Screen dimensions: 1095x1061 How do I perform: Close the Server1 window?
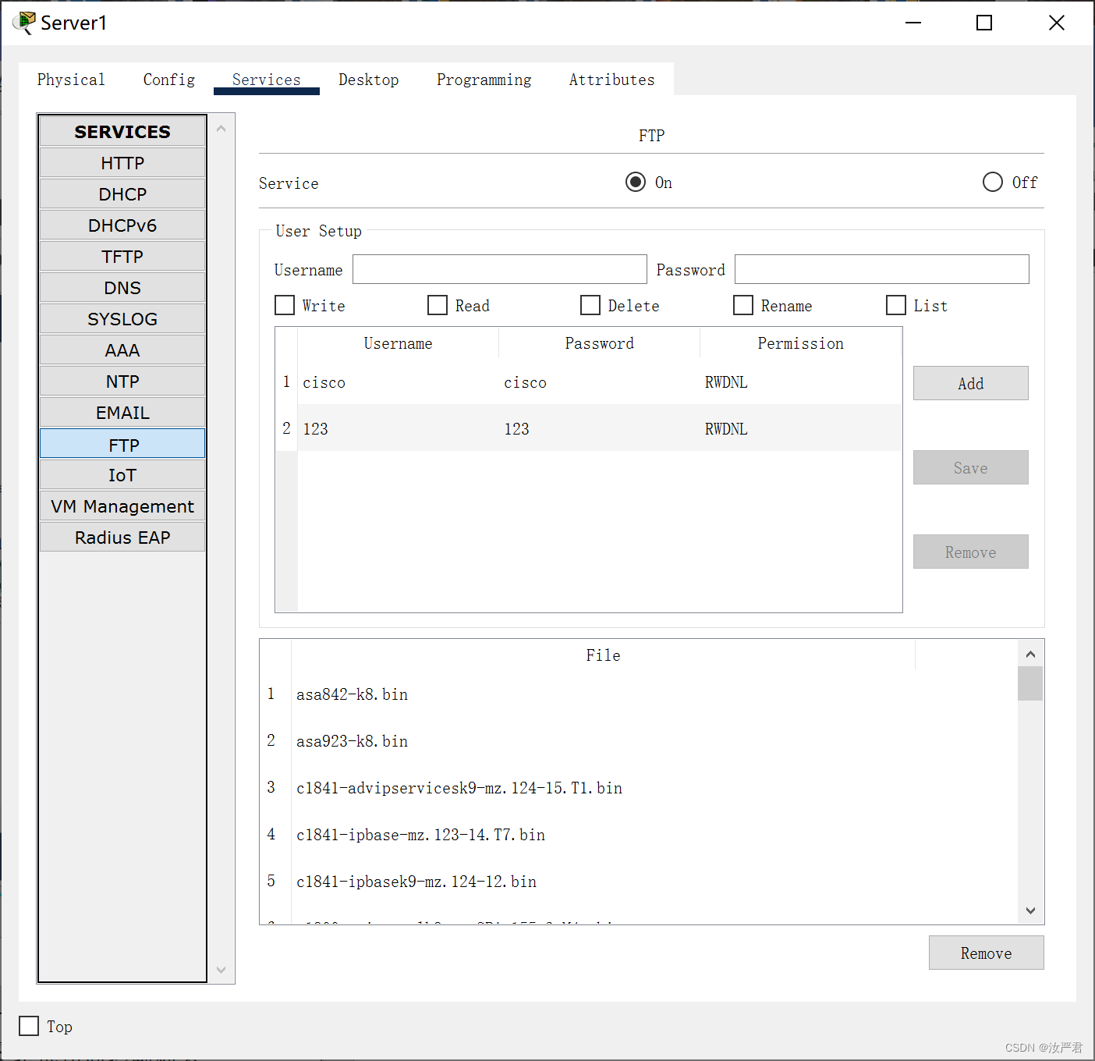1057,23
